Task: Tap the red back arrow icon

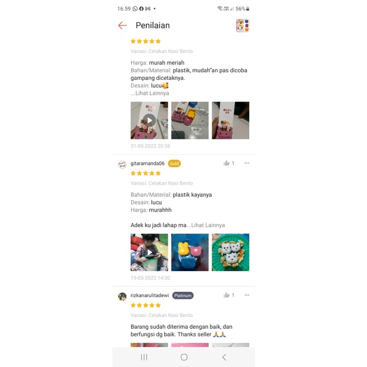Action: point(122,25)
